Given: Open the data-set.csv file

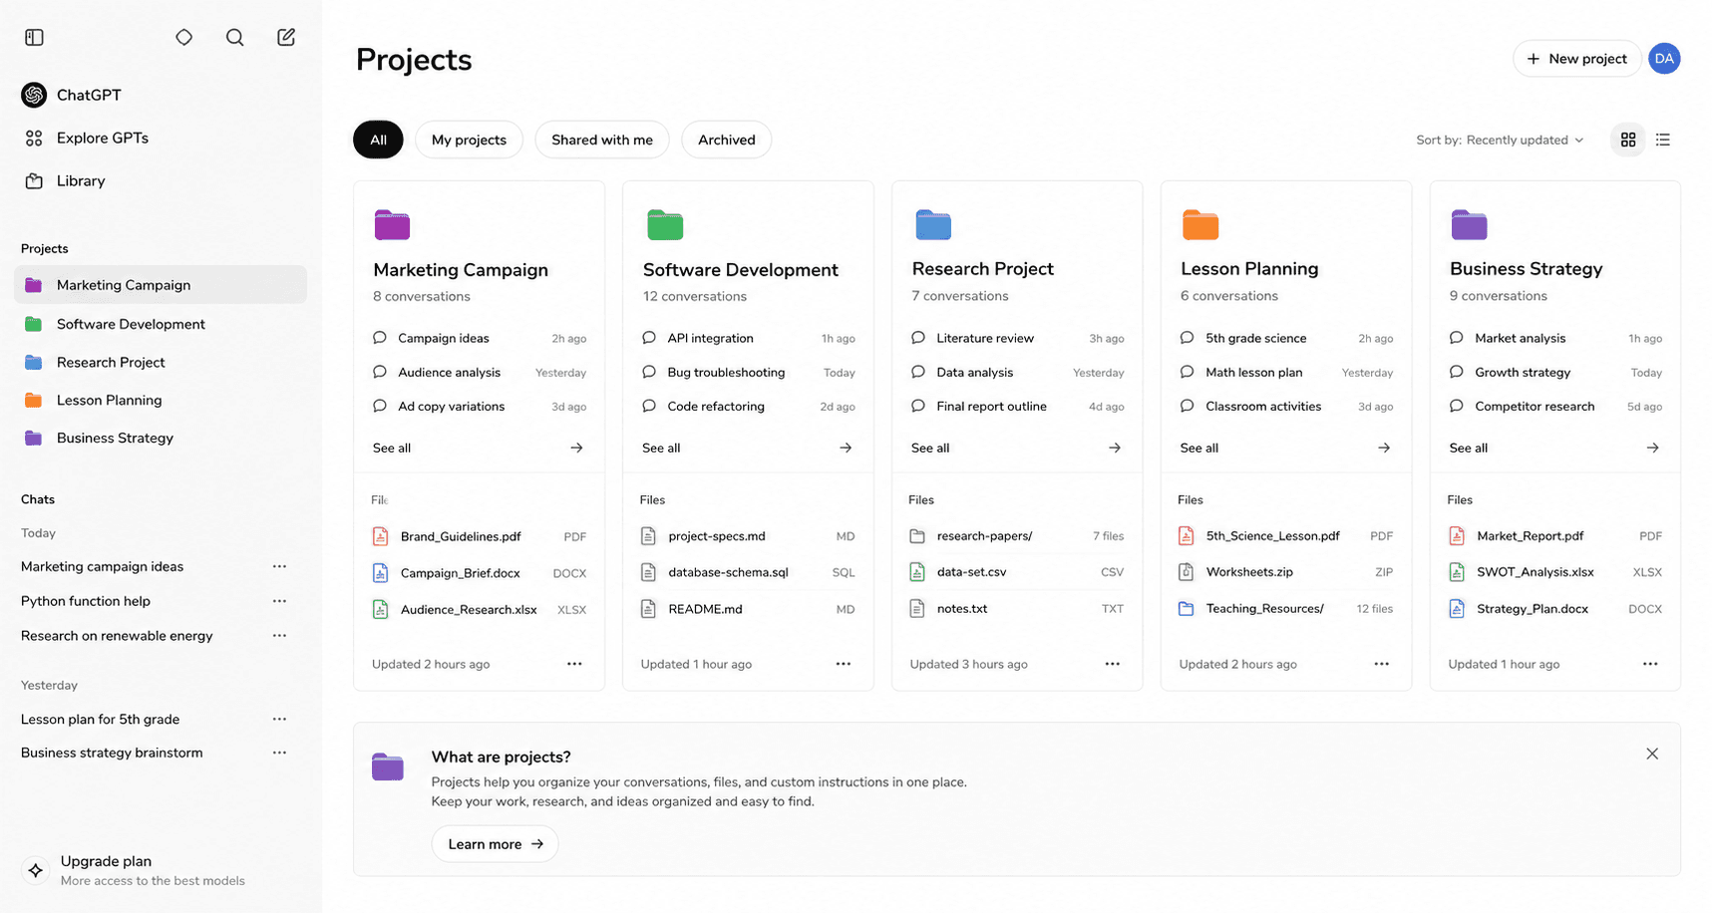Looking at the screenshot, I should tap(1017, 572).
